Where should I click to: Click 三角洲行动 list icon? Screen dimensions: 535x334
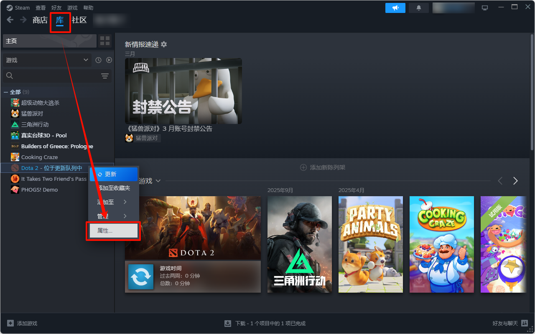[15, 124]
